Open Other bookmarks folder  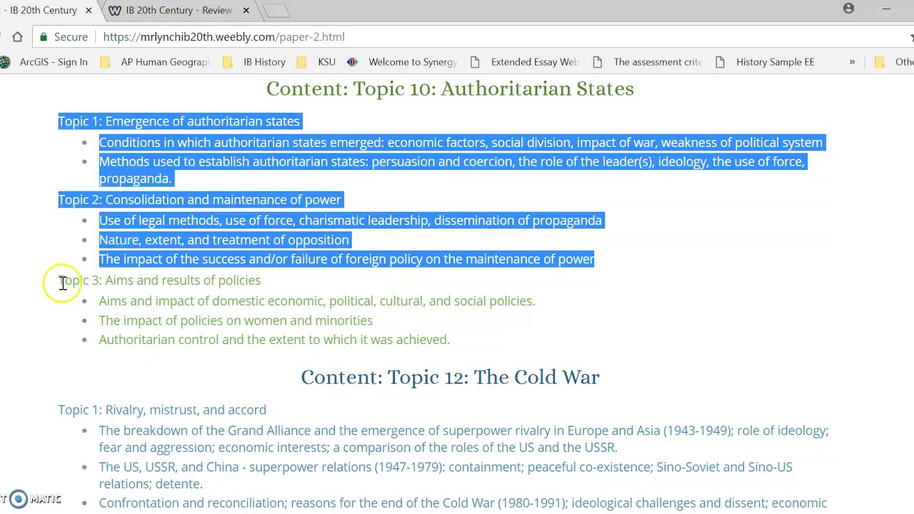[894, 62]
